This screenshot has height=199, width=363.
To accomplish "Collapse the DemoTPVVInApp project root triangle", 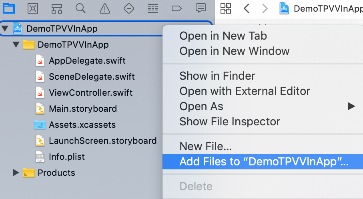I will [5, 28].
